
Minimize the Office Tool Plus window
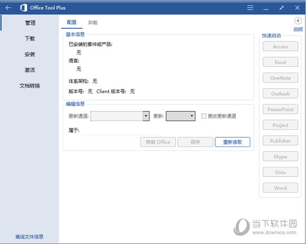(x=266, y=9)
